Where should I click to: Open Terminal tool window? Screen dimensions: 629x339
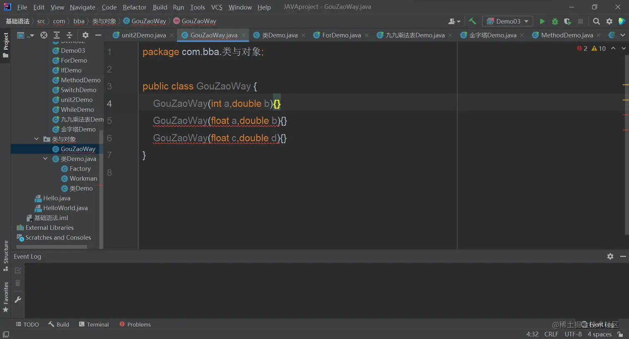94,324
